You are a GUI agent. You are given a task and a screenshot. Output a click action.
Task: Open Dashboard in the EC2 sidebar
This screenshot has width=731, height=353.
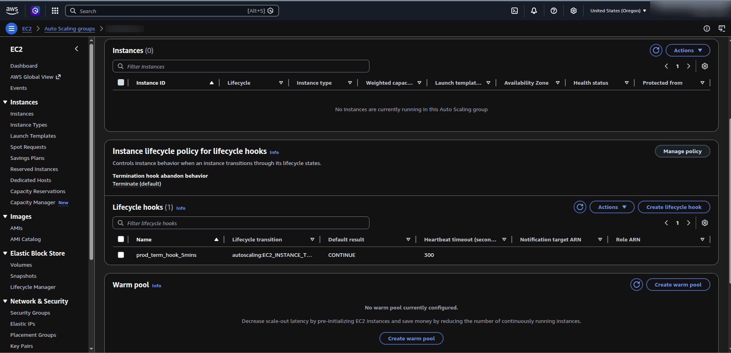[x=24, y=66]
